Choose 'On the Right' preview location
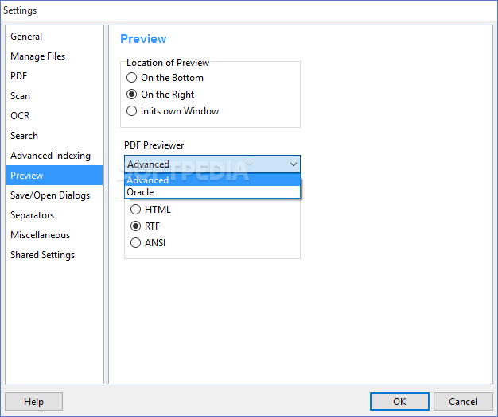 pos(132,95)
